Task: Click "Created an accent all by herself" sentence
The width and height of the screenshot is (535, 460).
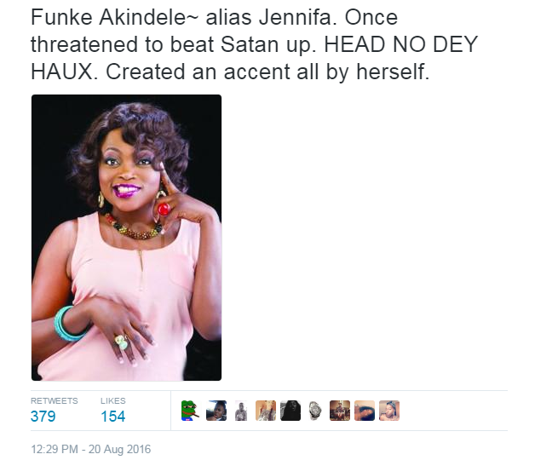Action: click(x=267, y=72)
